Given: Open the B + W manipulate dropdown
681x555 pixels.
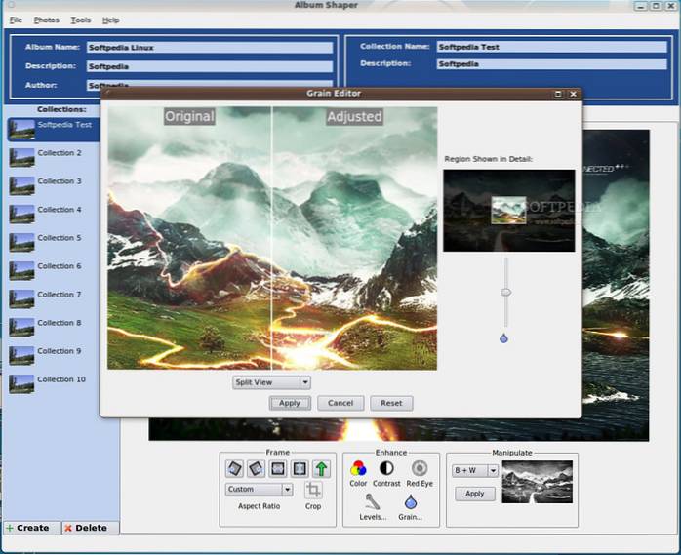Looking at the screenshot, I should [476, 470].
